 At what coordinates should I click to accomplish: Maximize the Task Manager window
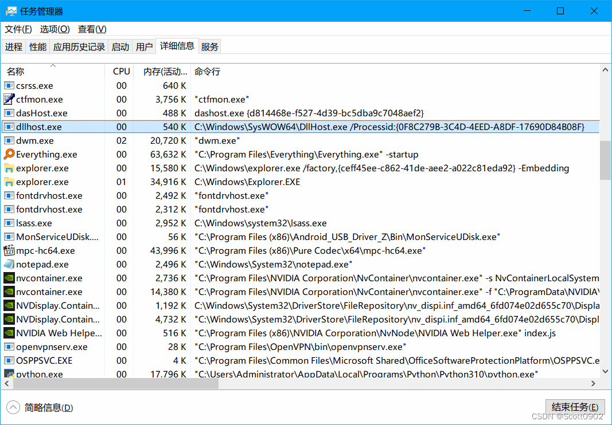(x=560, y=11)
